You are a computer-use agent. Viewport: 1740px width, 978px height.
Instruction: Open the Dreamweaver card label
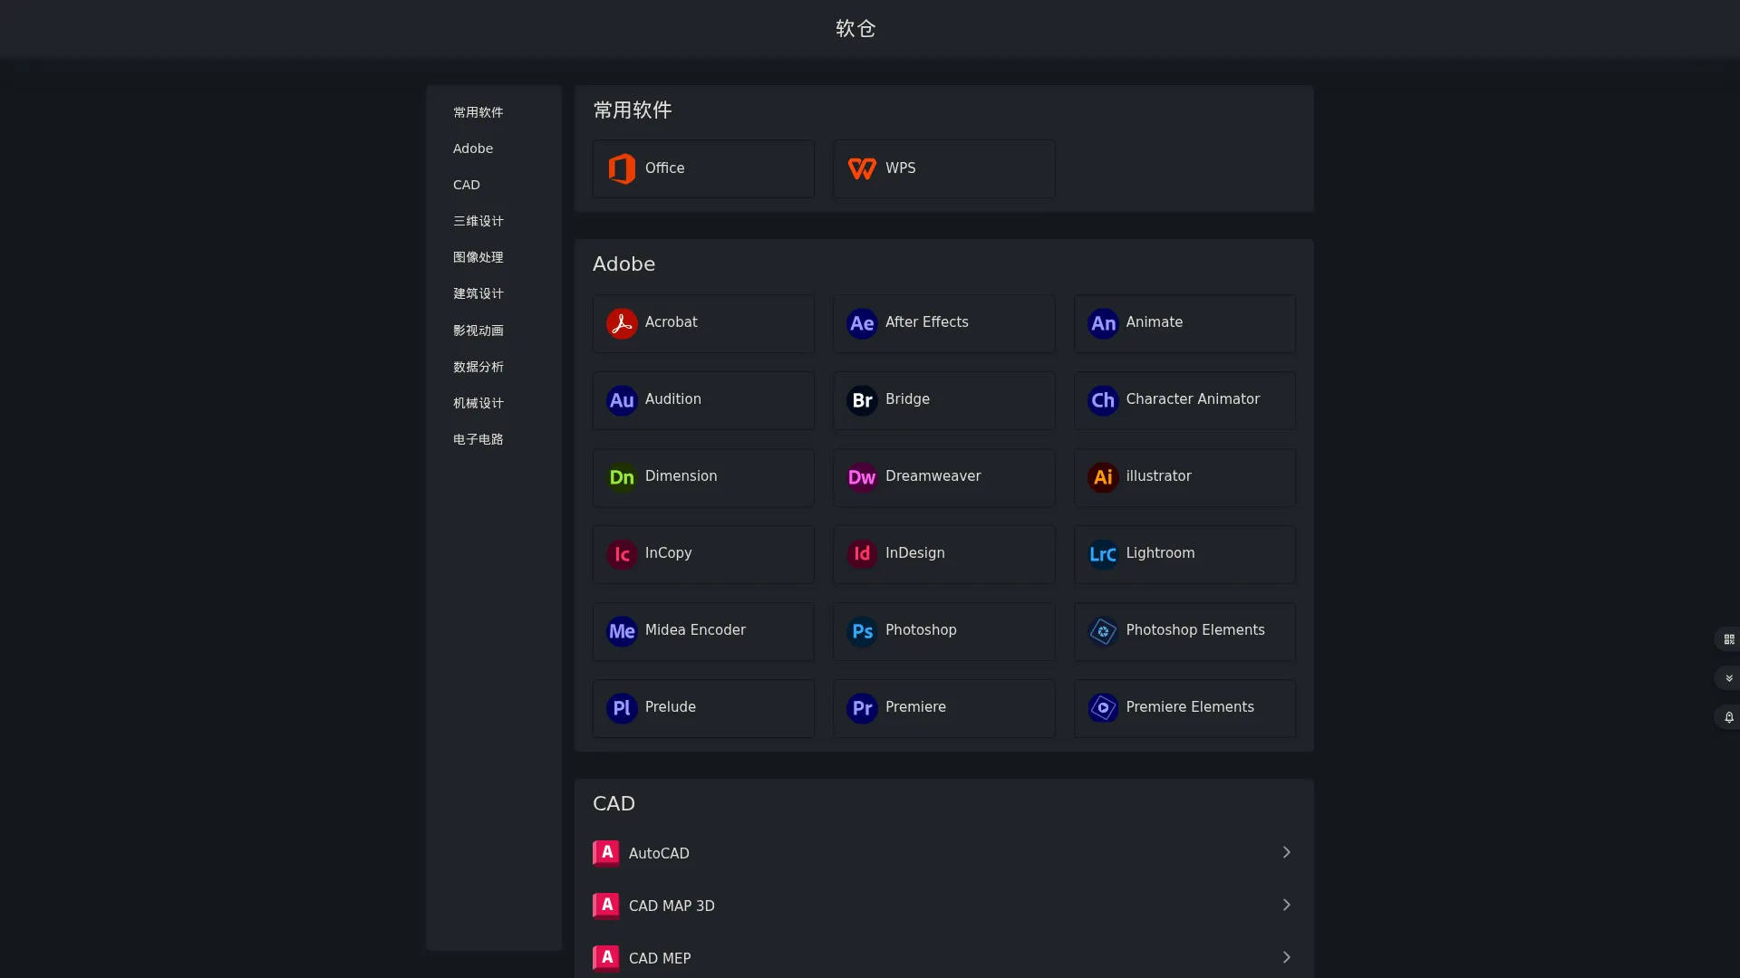pos(933,476)
